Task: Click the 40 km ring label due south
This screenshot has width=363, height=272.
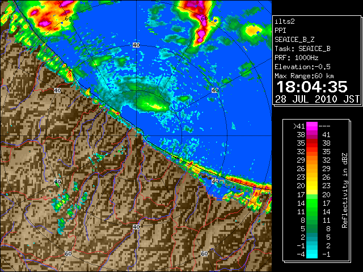Action: click(x=136, y=227)
